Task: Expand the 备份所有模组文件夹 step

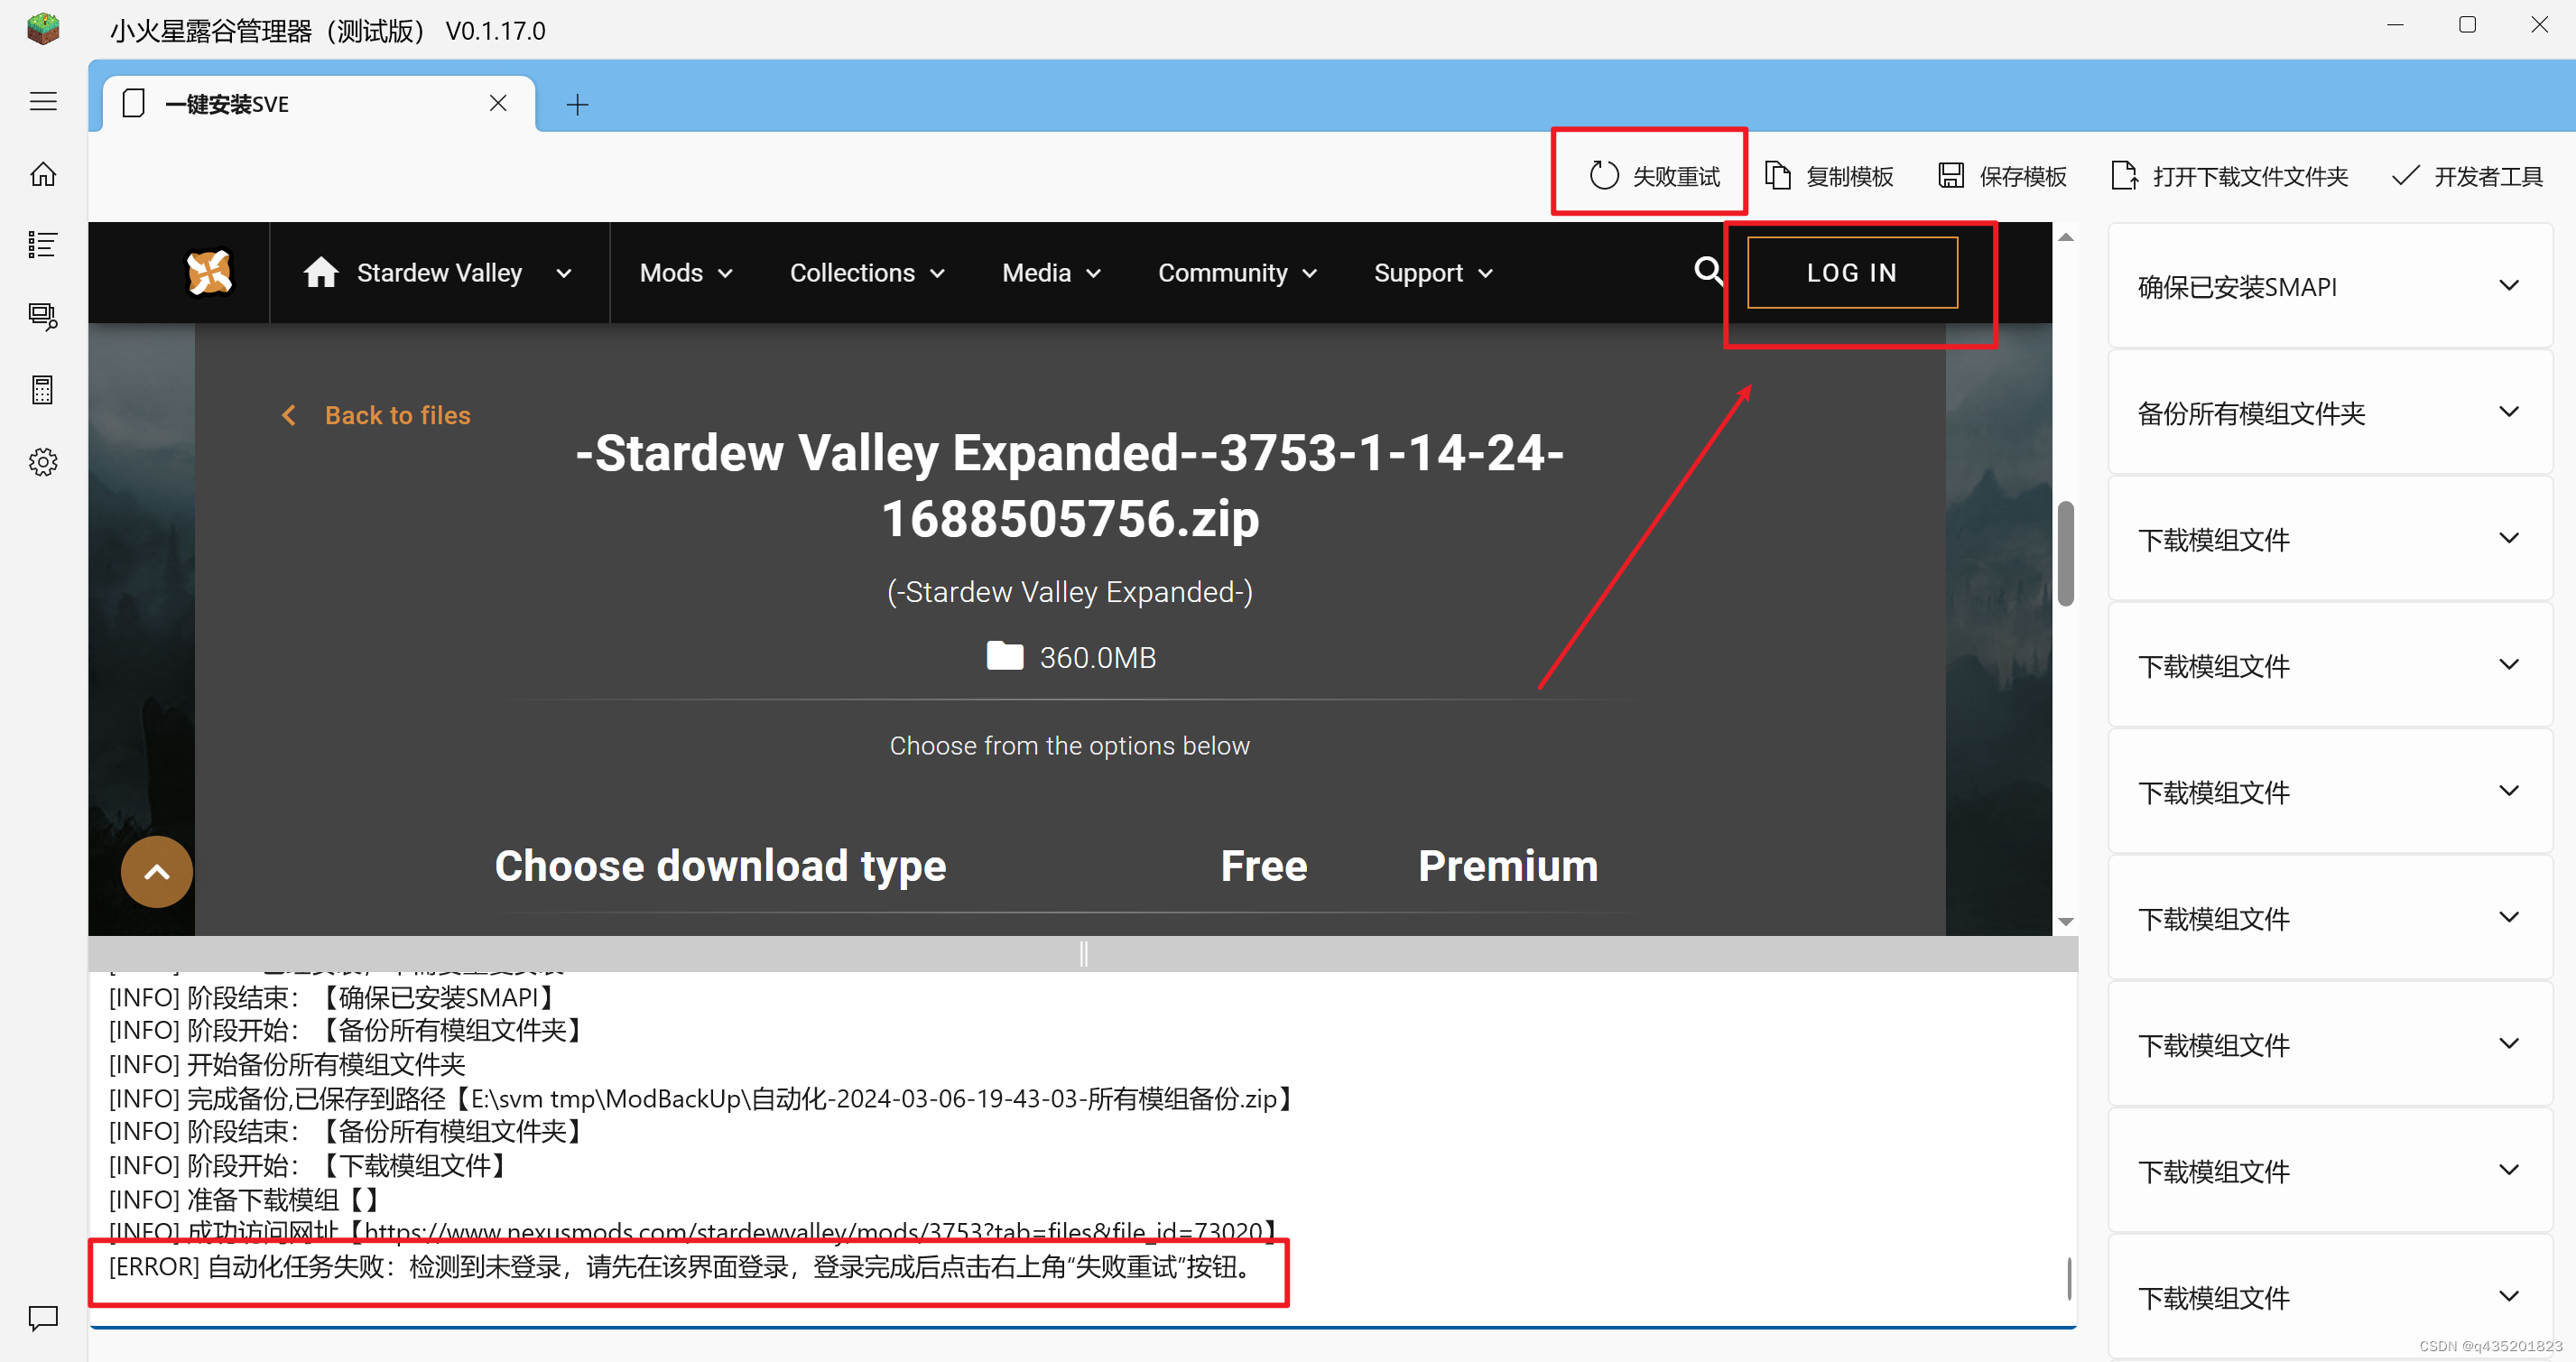Action: point(2508,412)
